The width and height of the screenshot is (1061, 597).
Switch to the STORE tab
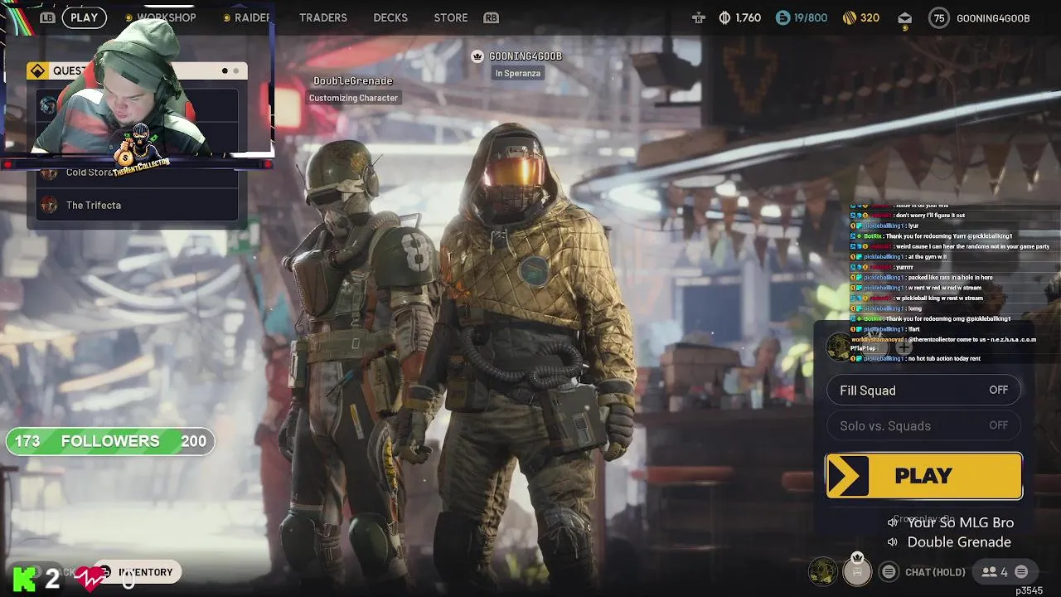(x=451, y=17)
